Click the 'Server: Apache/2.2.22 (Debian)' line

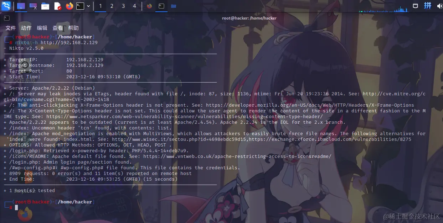[x=49, y=88]
